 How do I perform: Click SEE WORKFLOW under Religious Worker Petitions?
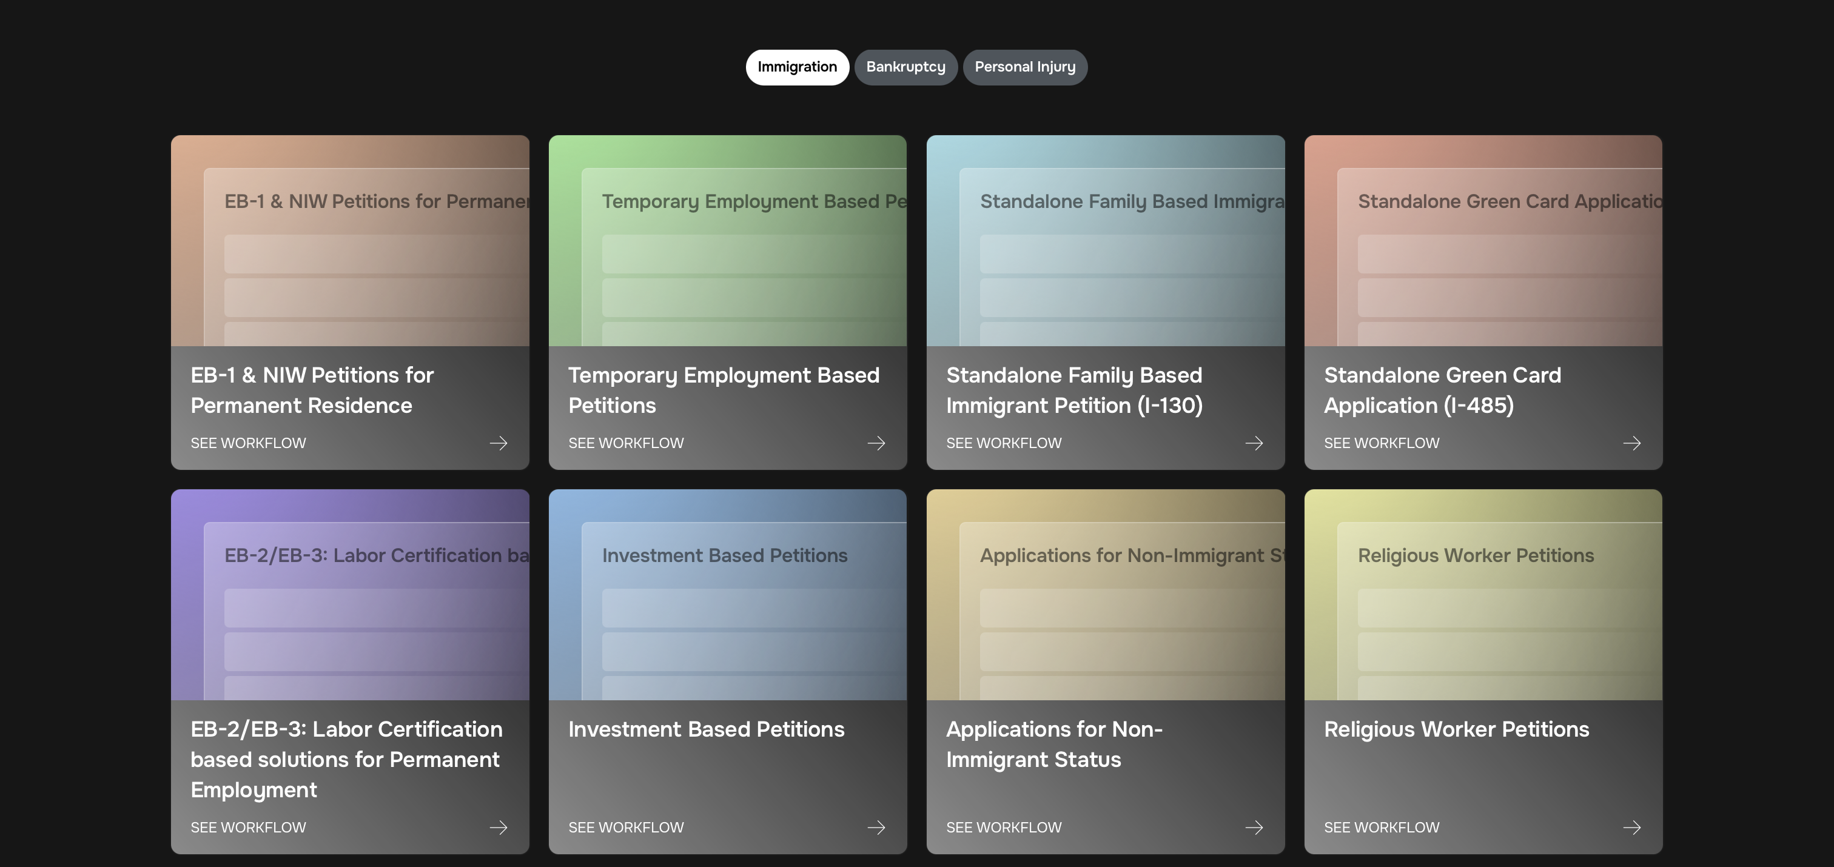[1381, 827]
